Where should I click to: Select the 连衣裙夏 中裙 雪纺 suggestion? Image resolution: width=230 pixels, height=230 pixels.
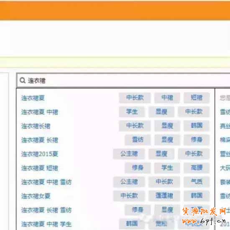coord(46,182)
